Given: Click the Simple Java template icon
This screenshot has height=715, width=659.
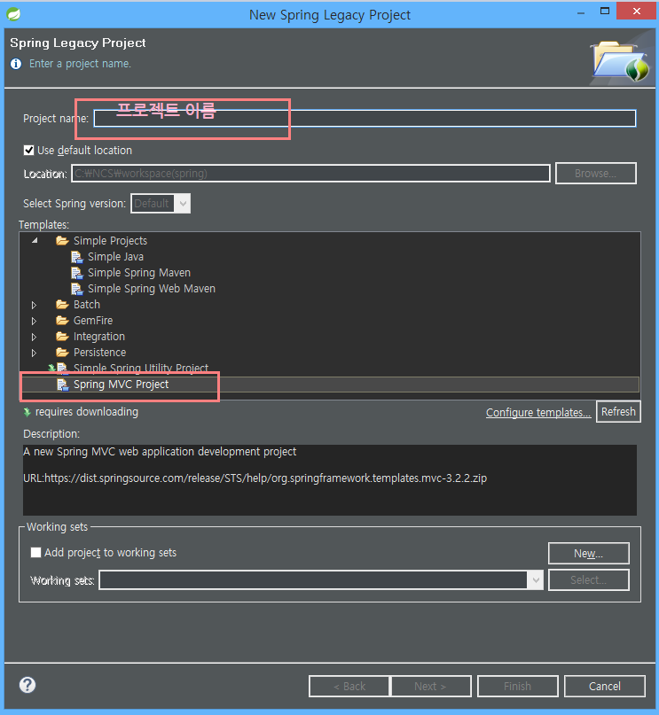Looking at the screenshot, I should point(77,257).
